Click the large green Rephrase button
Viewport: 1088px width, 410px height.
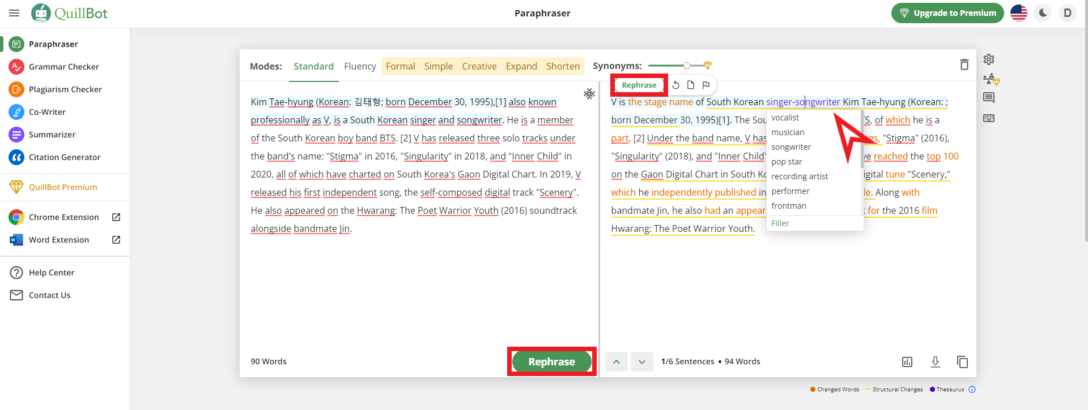[x=551, y=361]
